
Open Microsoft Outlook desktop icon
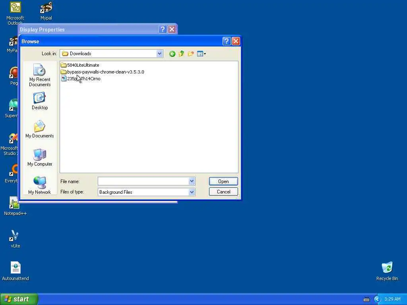point(15,13)
